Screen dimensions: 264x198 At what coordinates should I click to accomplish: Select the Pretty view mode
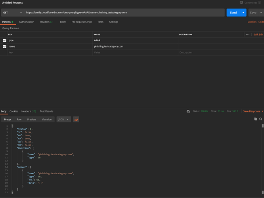tap(8, 119)
